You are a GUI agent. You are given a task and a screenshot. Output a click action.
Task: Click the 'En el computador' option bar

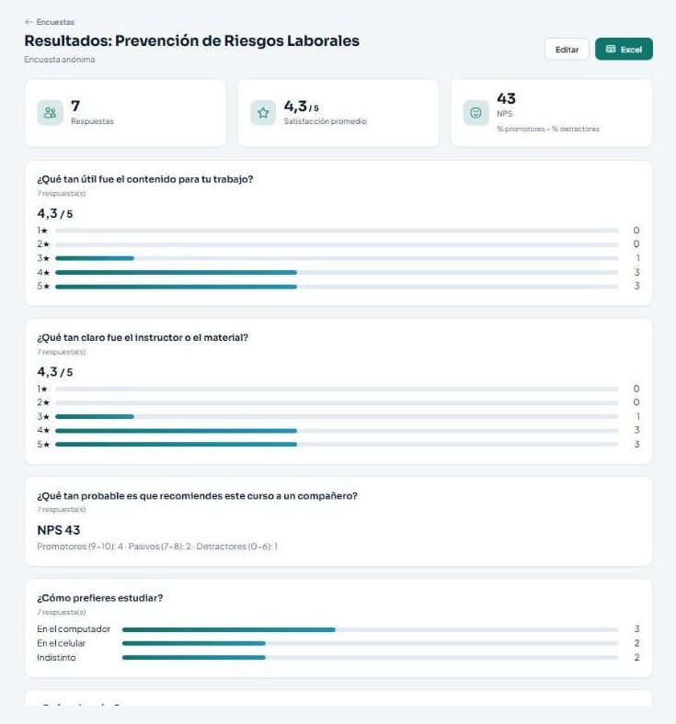(x=370, y=629)
